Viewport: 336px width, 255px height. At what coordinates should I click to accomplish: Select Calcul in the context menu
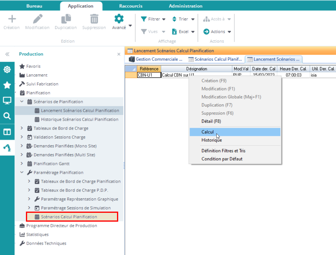[207, 132]
